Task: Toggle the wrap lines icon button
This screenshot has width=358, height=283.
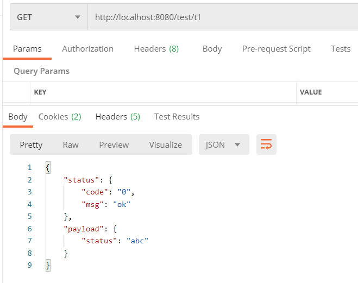Action: (266, 144)
